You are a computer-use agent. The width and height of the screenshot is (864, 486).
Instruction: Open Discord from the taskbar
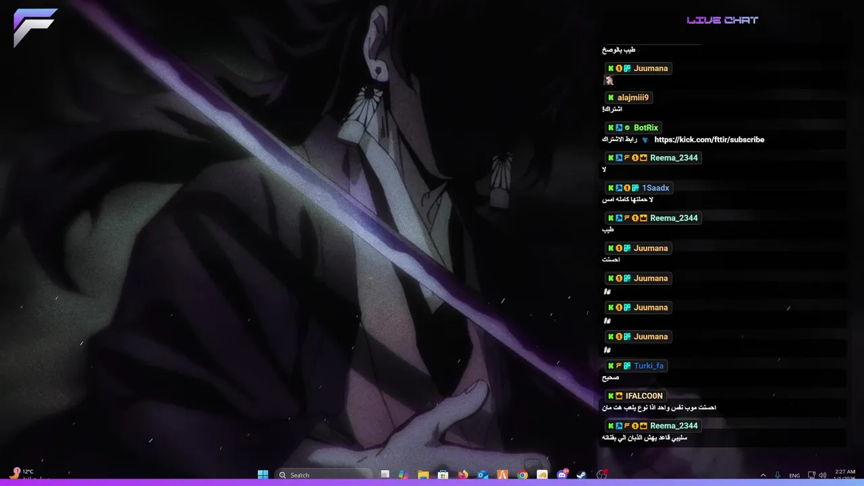[x=562, y=475]
